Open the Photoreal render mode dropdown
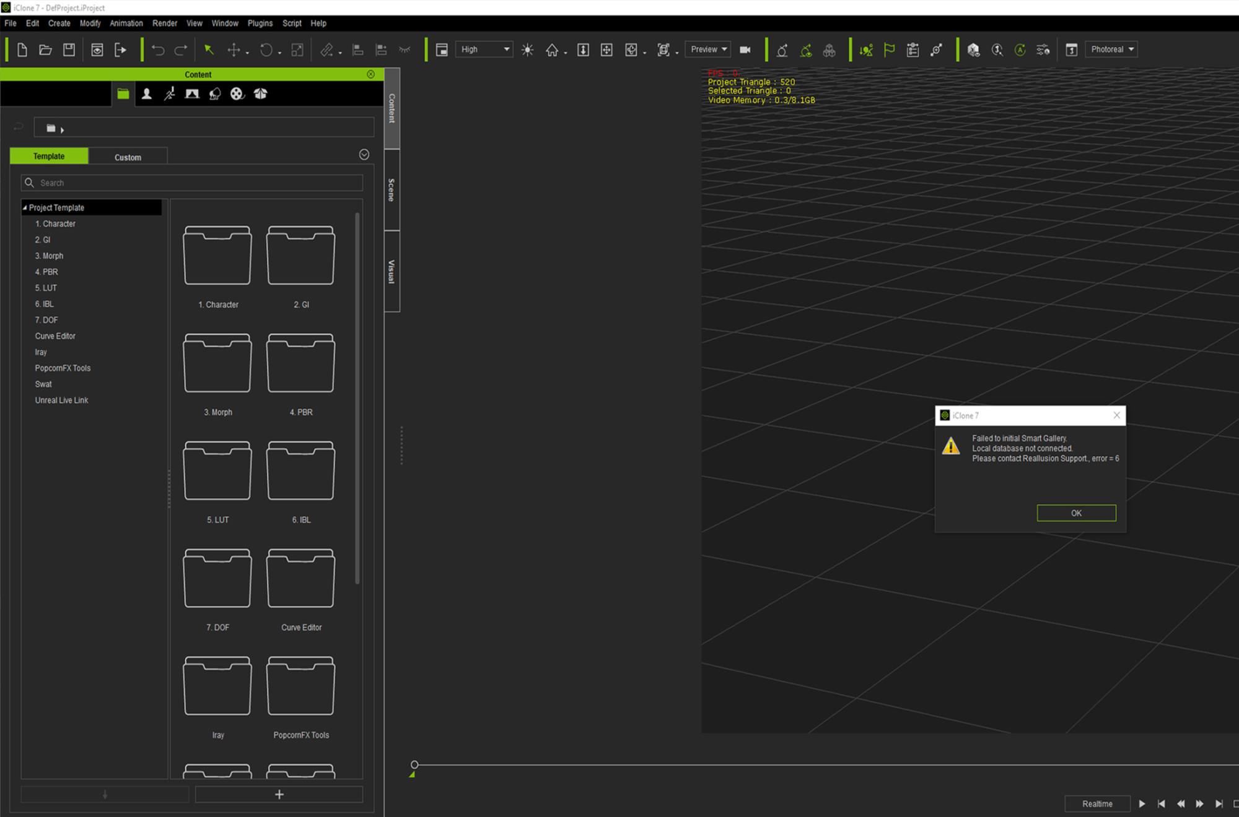1239x817 pixels. 1111,50
